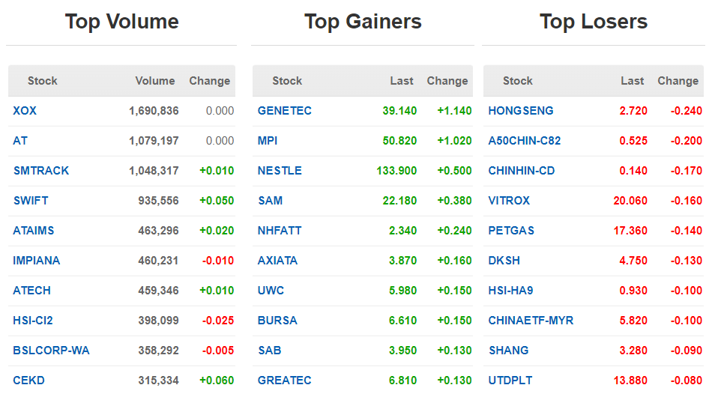Viewport: 715px width, 394px height.
Task: Click MPI last price 50.820
Action: coord(399,141)
